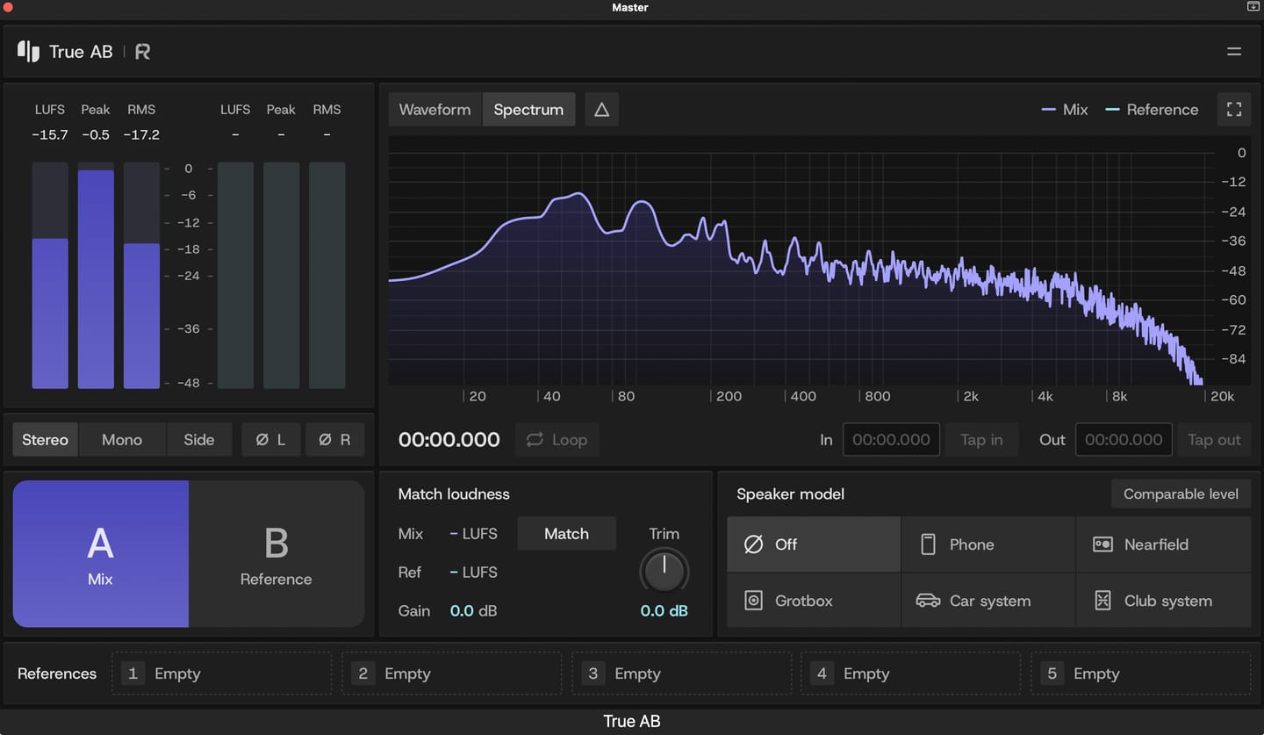The height and width of the screenshot is (735, 1264).
Task: Select the Grotbox speaker model
Action: point(814,601)
